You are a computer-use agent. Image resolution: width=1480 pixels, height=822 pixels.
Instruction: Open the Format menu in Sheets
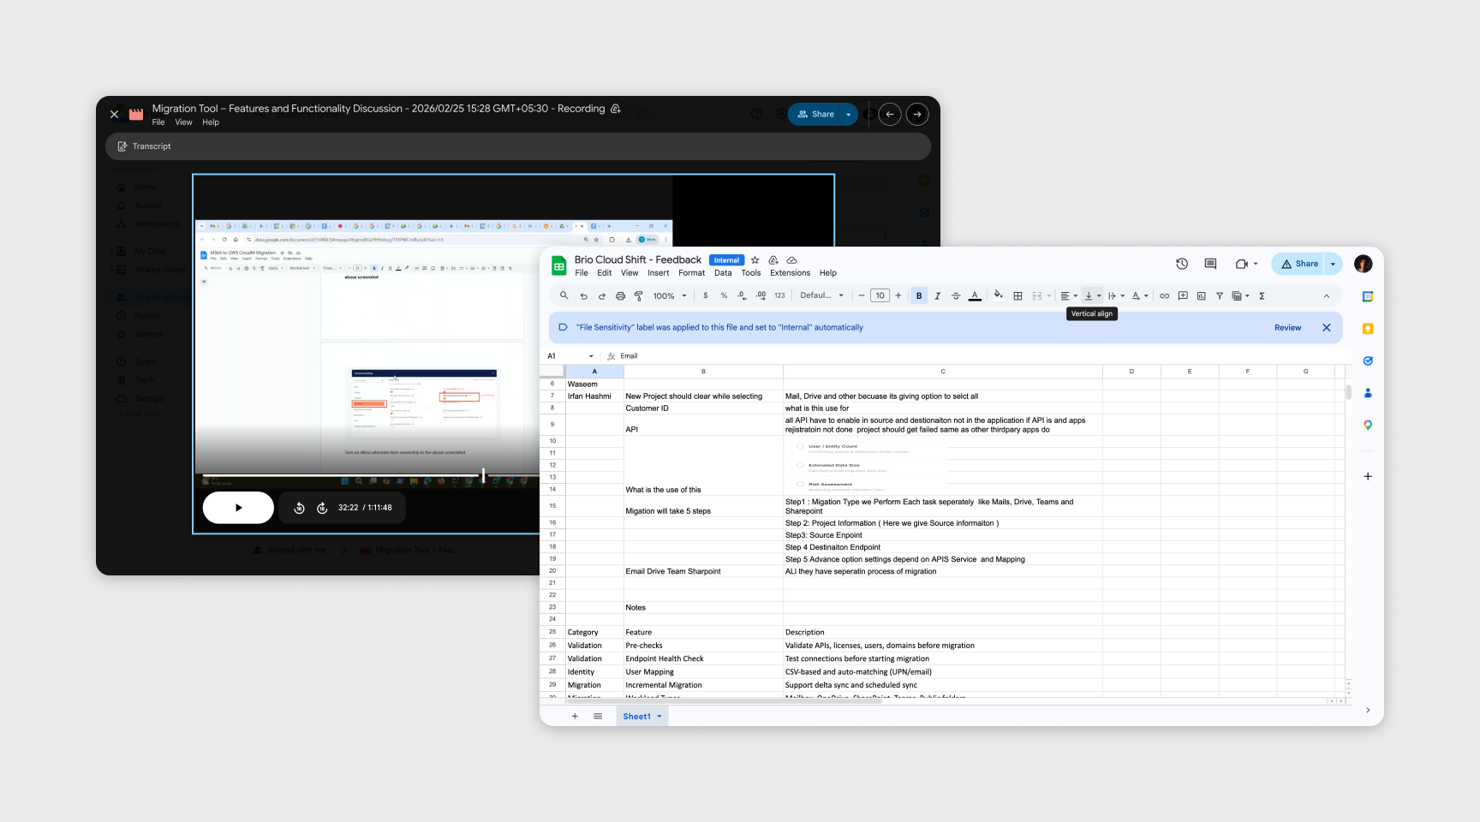pyautogui.click(x=691, y=273)
